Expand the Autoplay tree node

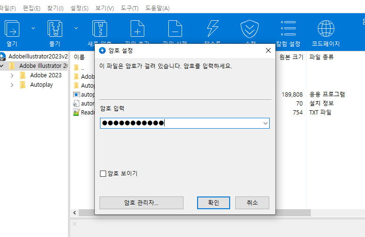pos(12,85)
